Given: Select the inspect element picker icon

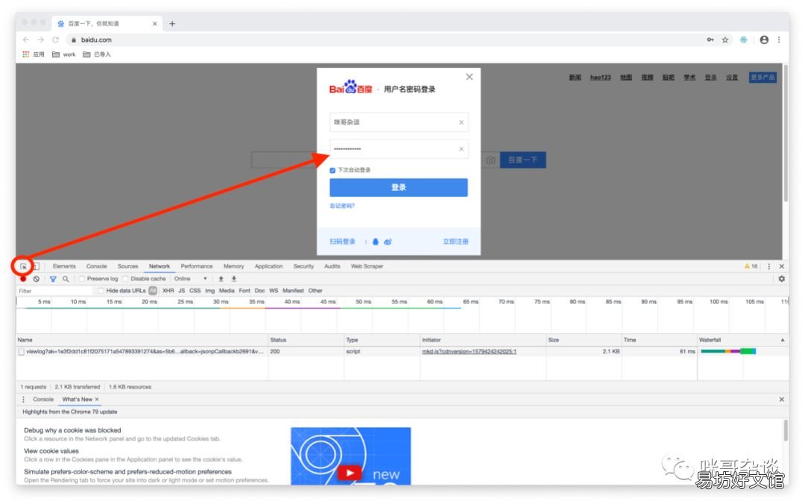Looking at the screenshot, I should (23, 266).
